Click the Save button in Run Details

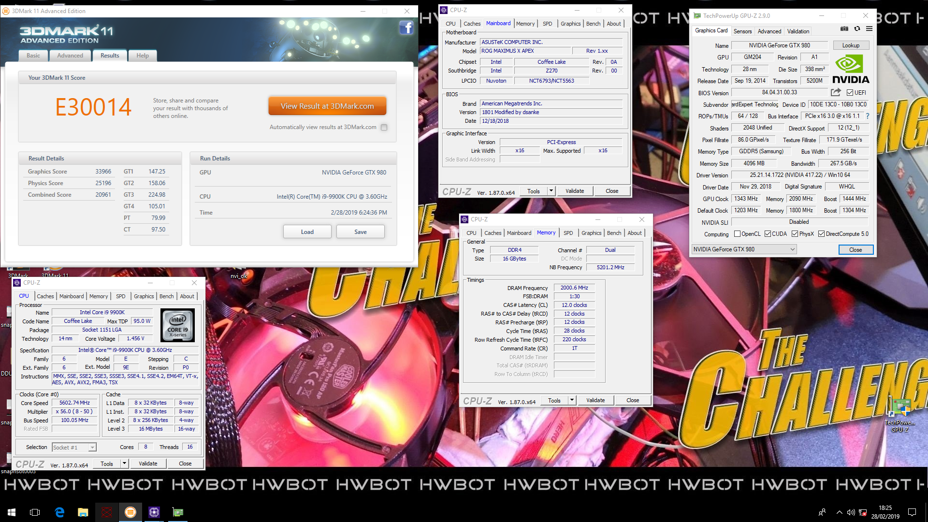(361, 232)
